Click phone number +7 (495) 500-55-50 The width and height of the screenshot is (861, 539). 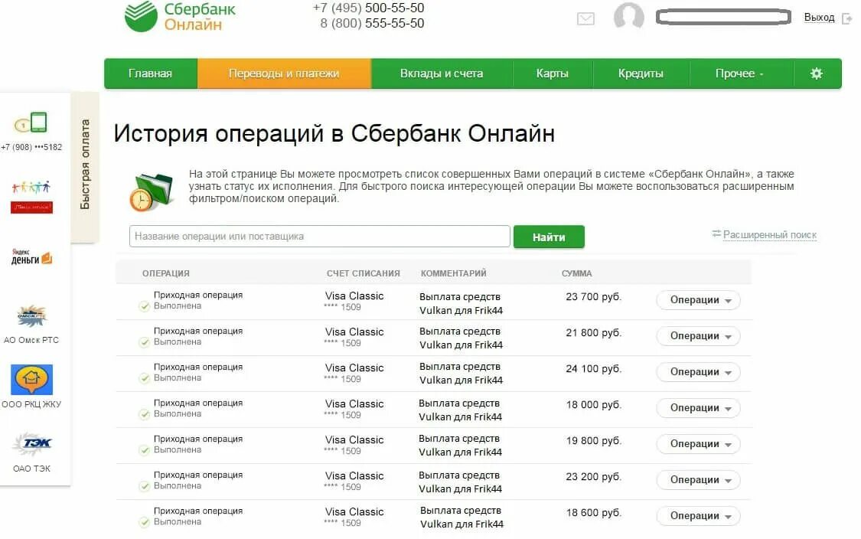368,8
